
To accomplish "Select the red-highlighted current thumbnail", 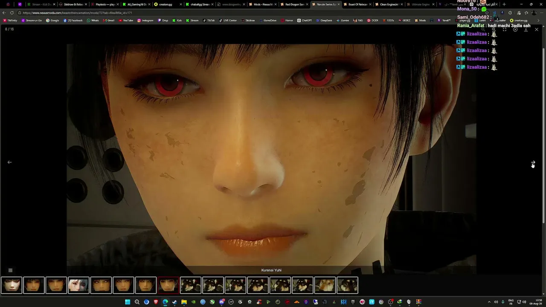I will [x=168, y=285].
